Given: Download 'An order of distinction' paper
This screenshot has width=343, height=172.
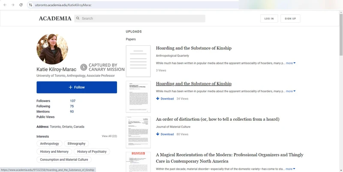Looking at the screenshot, I should (165, 134).
